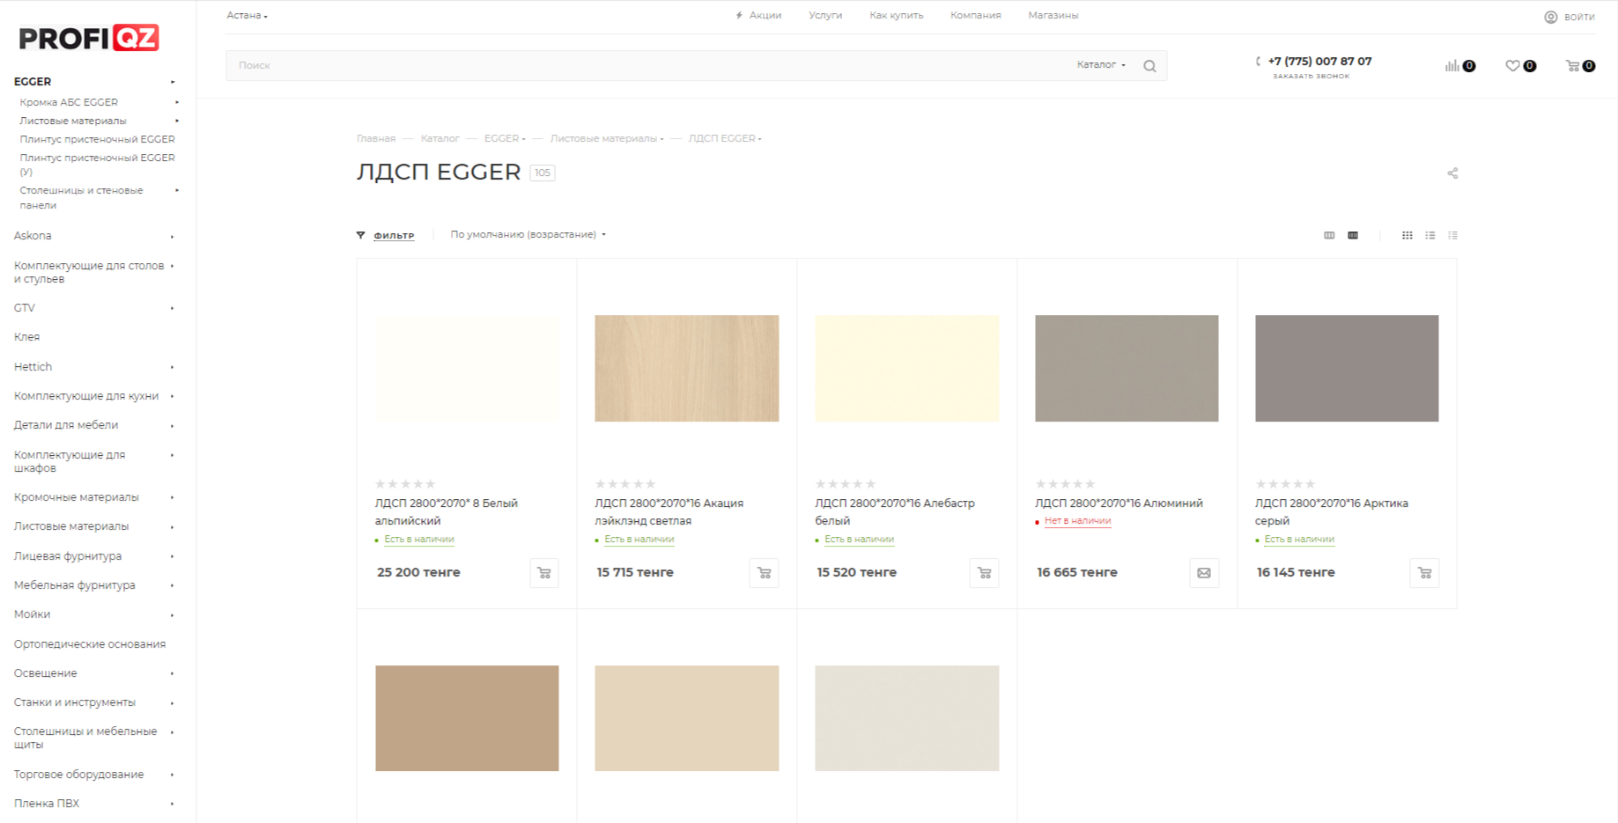
Task: Open Алюминий grey swatch image
Action: click(1127, 369)
